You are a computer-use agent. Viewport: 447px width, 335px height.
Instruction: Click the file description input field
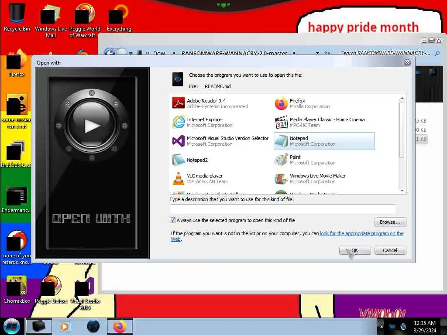tap(283, 209)
